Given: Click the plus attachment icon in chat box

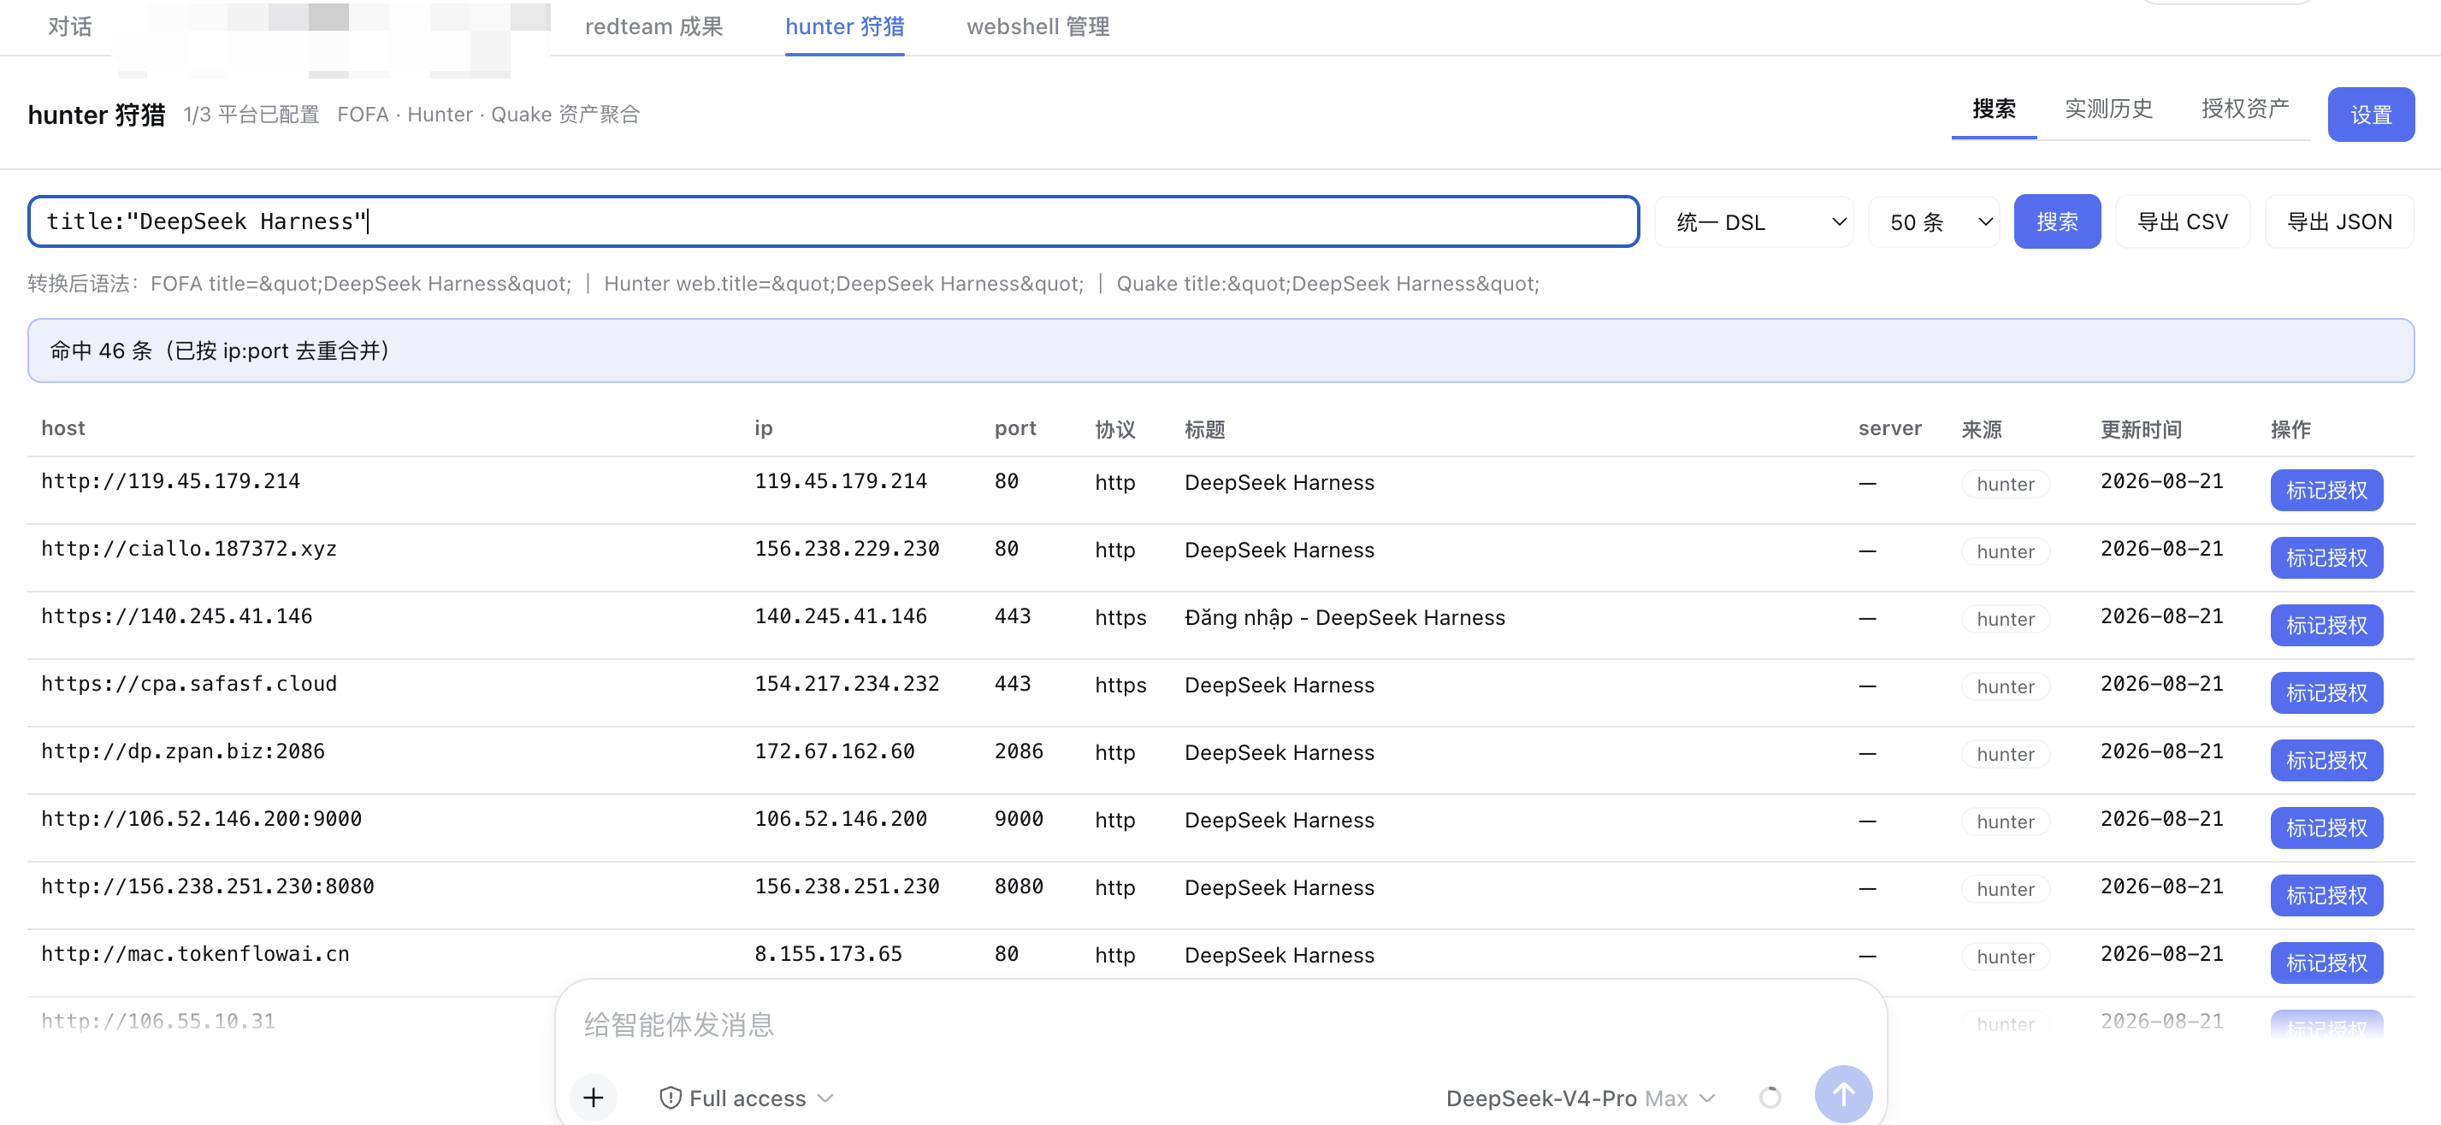Looking at the screenshot, I should click(594, 1097).
